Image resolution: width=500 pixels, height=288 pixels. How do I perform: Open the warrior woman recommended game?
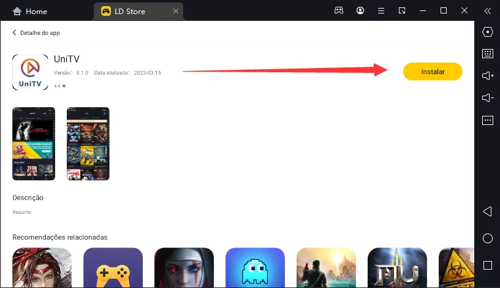pos(42,268)
